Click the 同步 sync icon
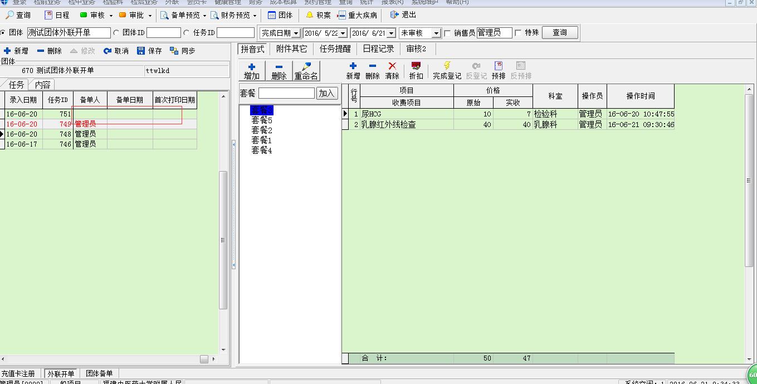The width and height of the screenshot is (757, 384). click(x=174, y=51)
